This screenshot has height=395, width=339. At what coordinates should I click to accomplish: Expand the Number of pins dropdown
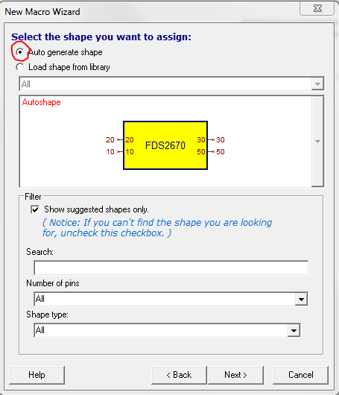[x=301, y=299]
